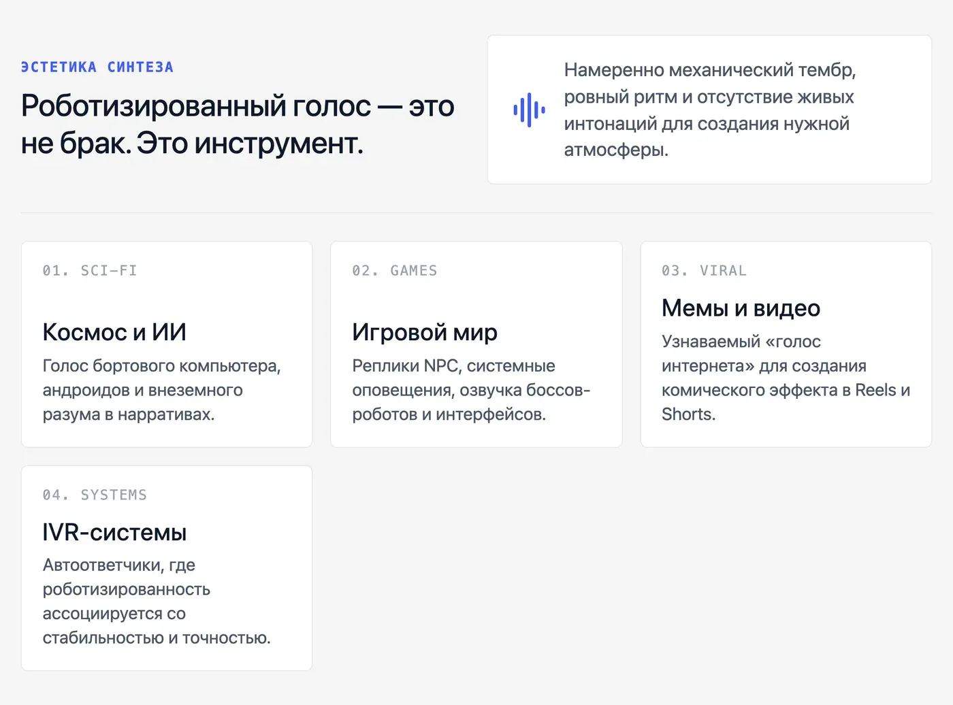Click the '02. GAMES' label

click(395, 271)
